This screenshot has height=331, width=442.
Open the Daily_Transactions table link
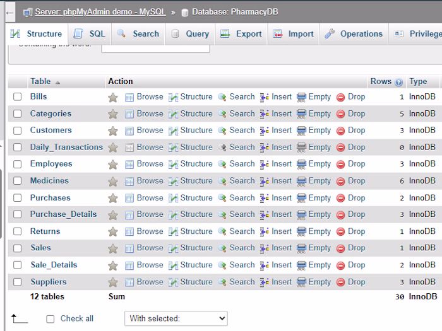click(x=66, y=147)
